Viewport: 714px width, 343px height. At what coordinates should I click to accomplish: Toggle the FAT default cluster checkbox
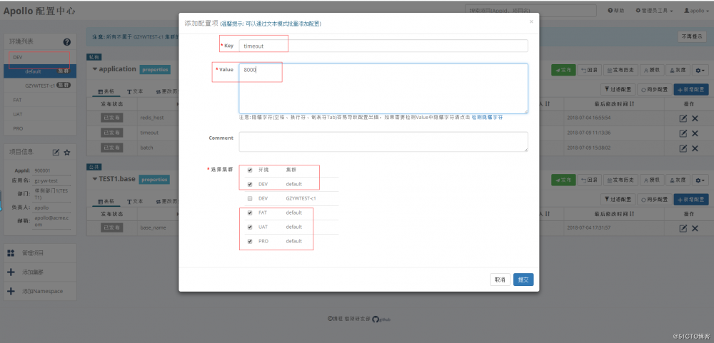click(249, 213)
